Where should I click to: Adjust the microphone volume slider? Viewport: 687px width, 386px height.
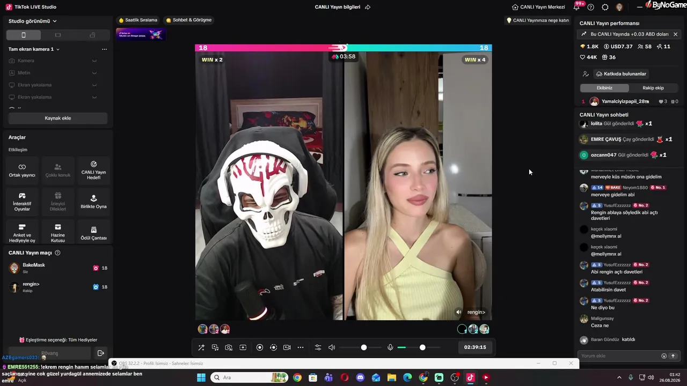419,347
